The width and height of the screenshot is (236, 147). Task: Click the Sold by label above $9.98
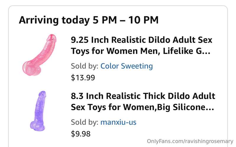[85, 122]
